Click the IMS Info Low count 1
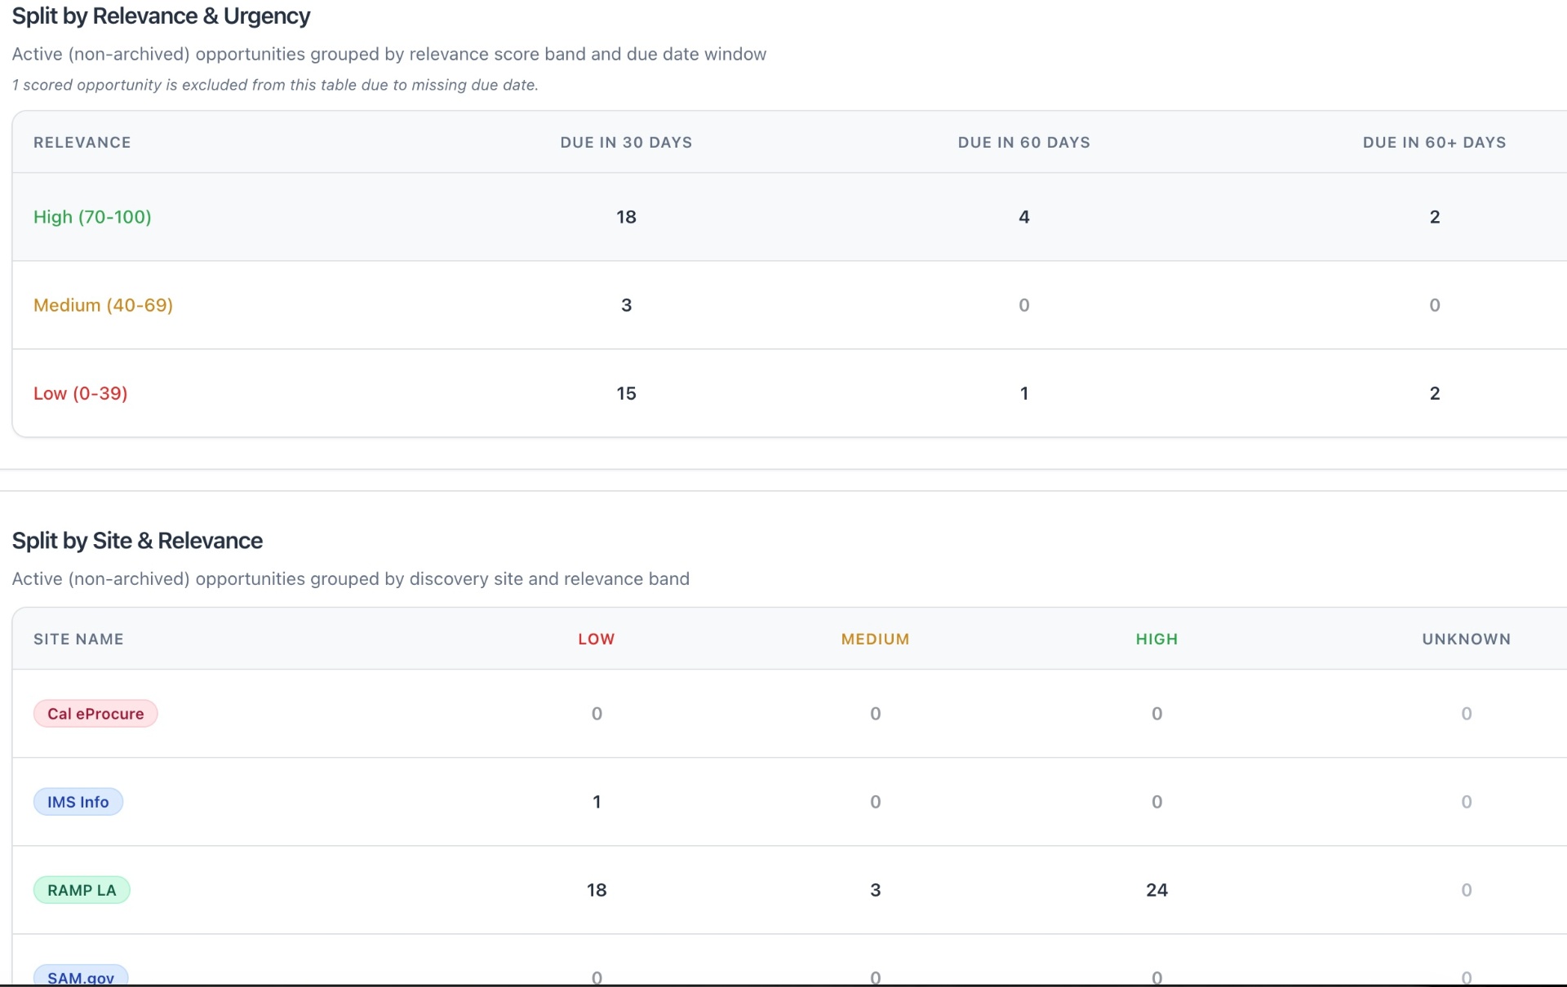The image size is (1567, 987). coord(597,802)
